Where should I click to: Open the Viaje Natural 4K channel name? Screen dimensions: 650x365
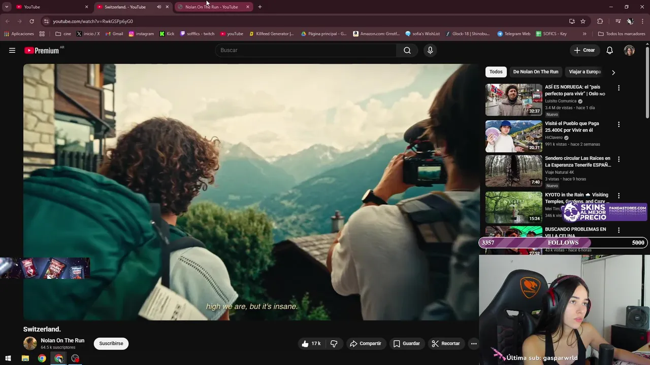click(x=559, y=172)
